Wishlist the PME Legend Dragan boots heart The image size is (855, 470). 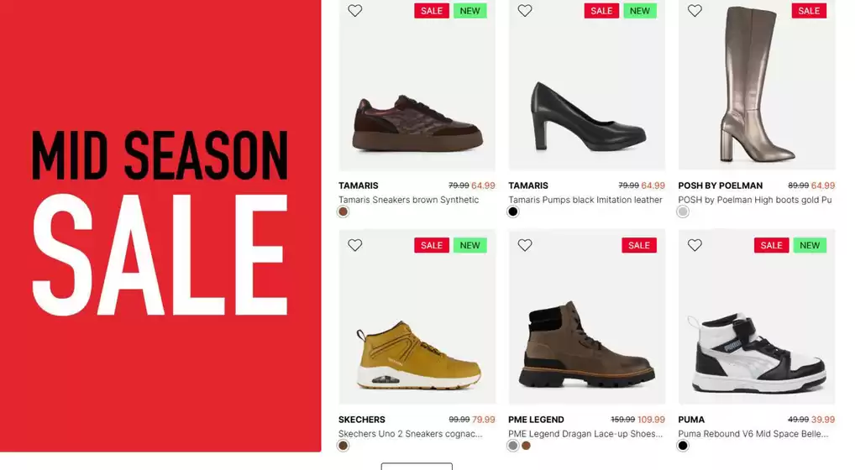tap(525, 245)
